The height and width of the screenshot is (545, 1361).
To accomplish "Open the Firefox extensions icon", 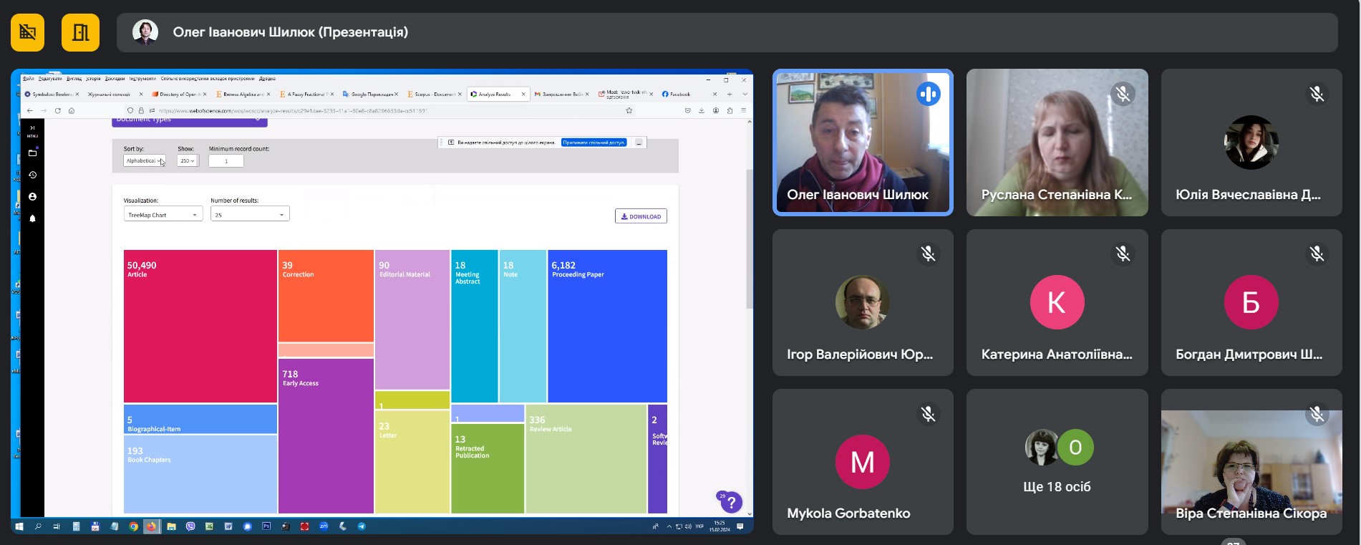I will click(x=730, y=110).
